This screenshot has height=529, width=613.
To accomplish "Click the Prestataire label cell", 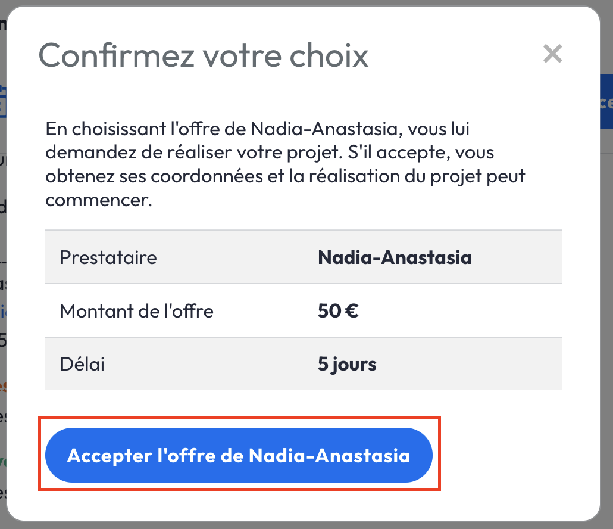I will click(108, 257).
